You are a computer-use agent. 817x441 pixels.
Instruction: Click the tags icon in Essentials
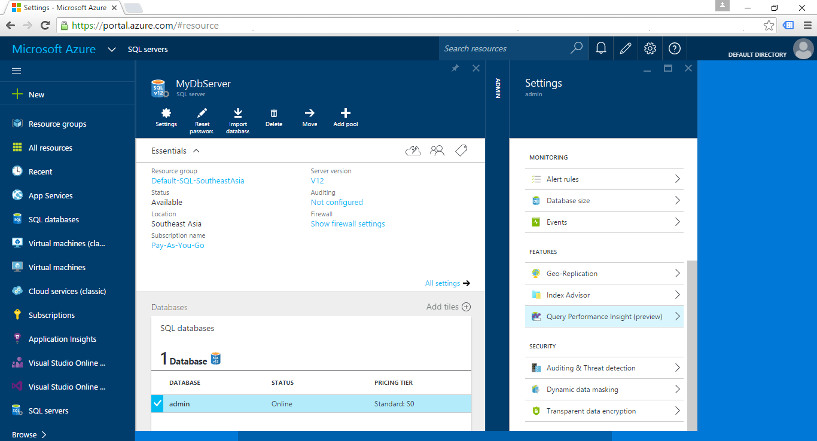(x=461, y=151)
